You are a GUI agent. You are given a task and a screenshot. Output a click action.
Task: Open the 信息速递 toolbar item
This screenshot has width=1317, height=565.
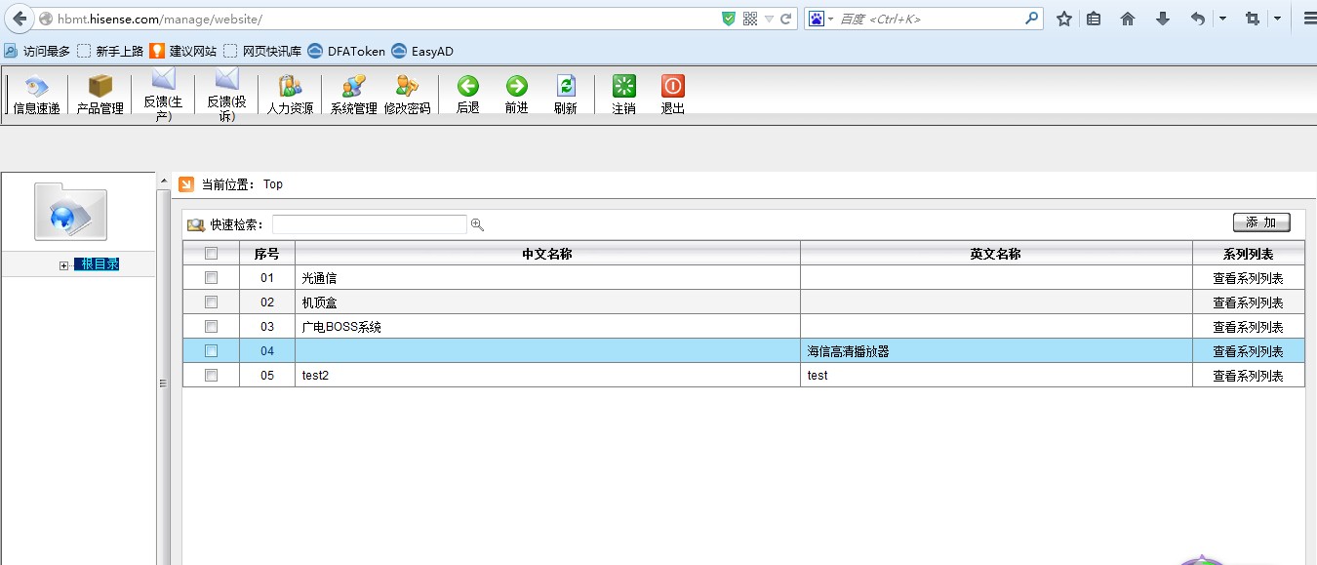click(37, 96)
